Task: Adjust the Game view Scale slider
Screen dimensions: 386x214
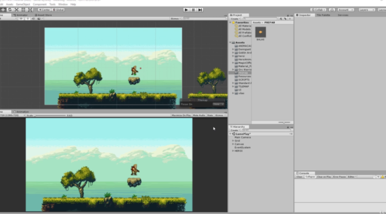Action: pyautogui.click(x=50, y=115)
